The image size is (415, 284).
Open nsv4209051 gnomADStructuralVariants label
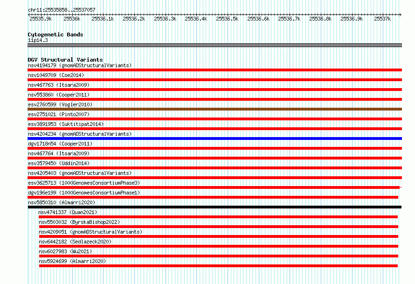(90, 232)
